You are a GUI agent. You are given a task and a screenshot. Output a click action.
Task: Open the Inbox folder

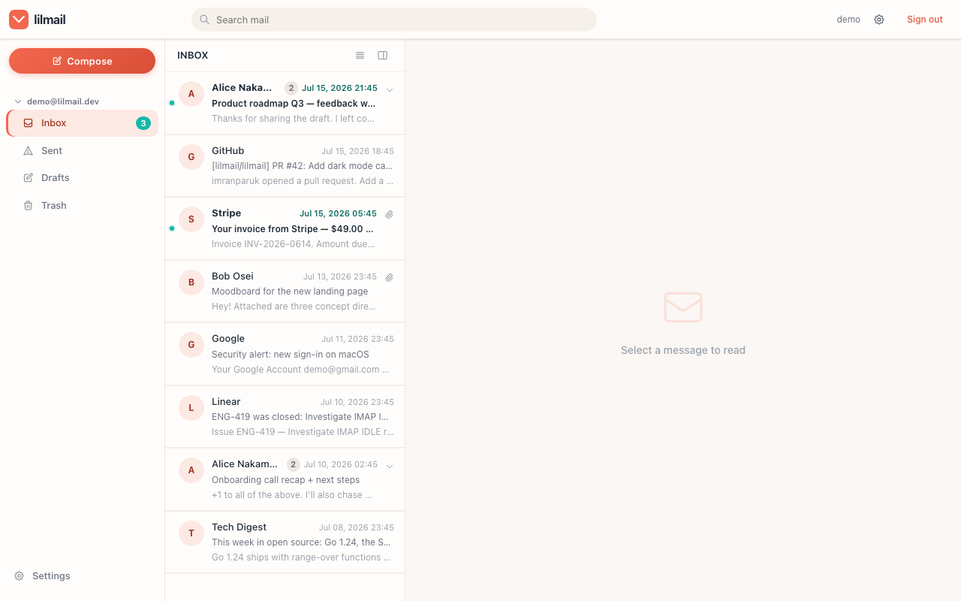83,123
